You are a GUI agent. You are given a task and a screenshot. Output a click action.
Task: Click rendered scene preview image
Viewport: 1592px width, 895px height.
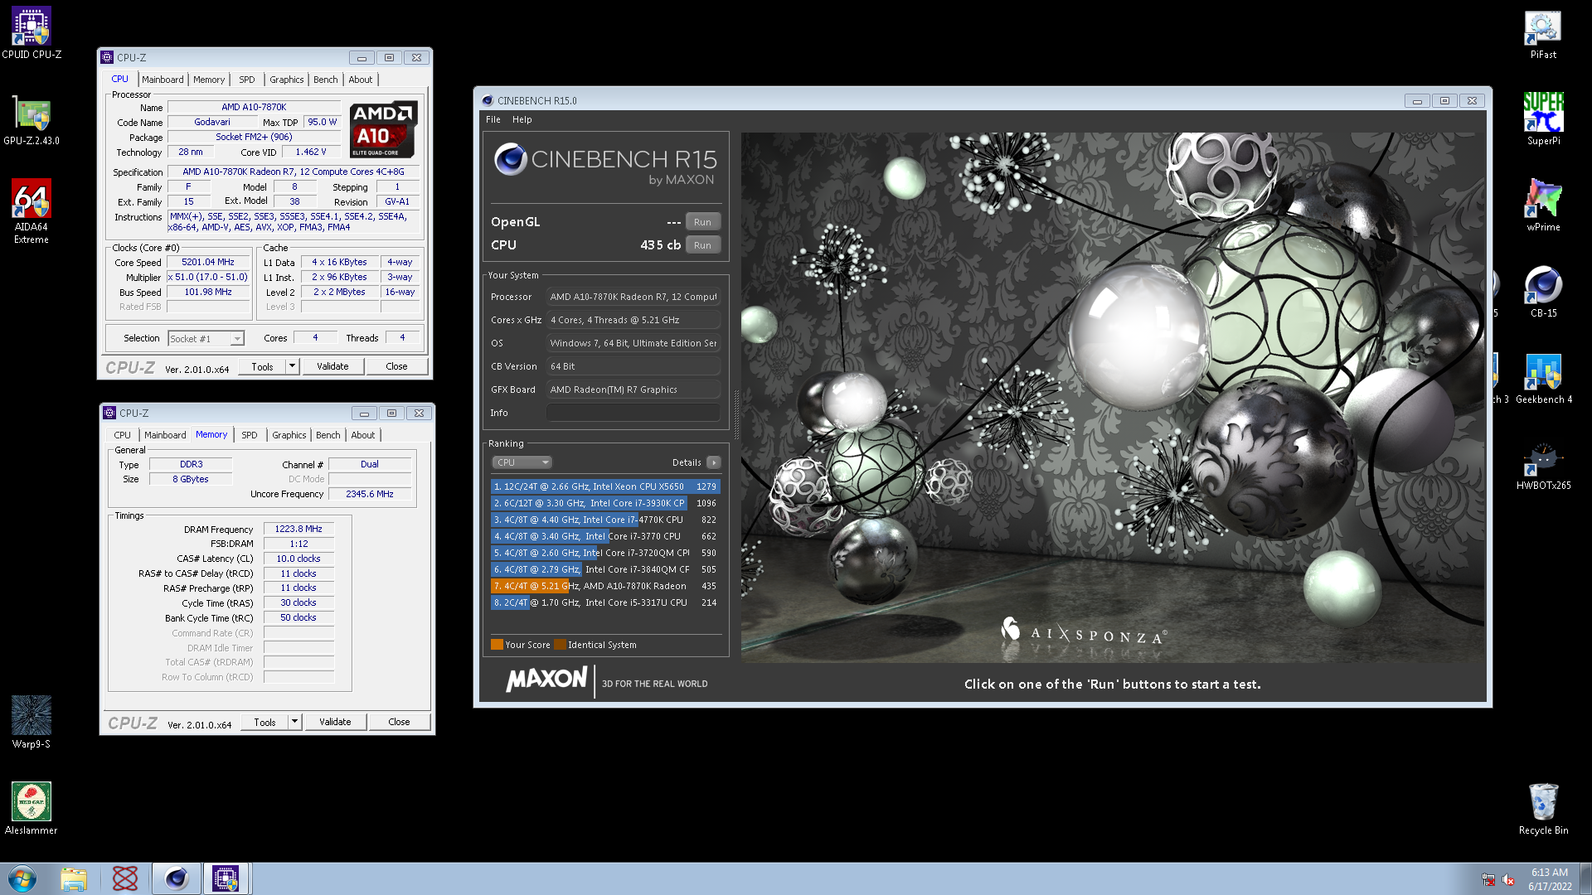click(x=1113, y=398)
